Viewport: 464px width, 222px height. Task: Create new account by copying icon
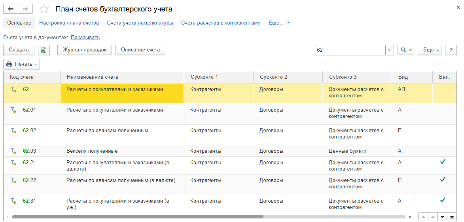click(x=44, y=50)
